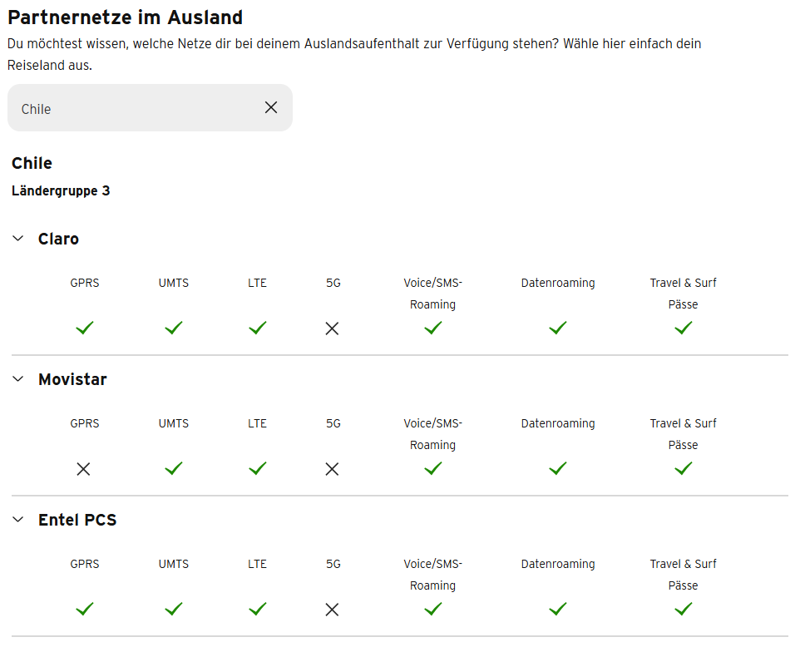Clear the Chile country search field
Viewport: 800px width, 647px height.
pos(271,107)
